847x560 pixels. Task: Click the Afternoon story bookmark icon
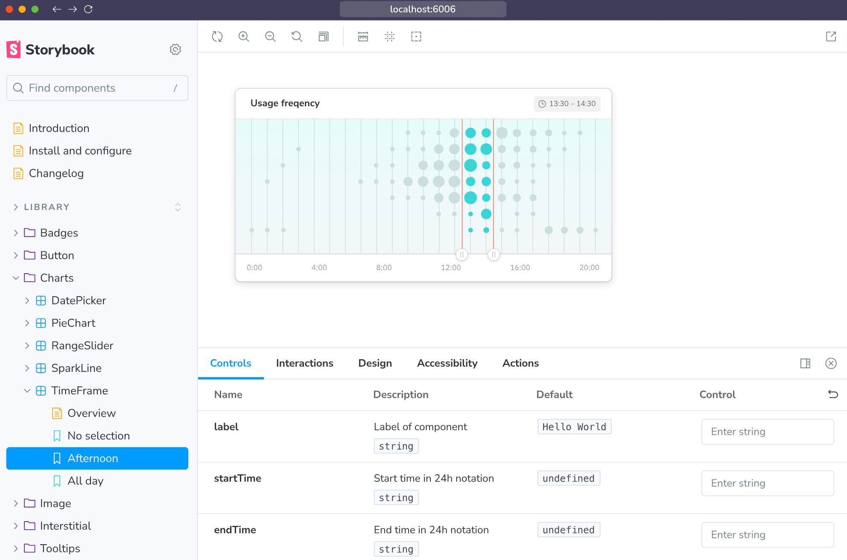point(57,458)
